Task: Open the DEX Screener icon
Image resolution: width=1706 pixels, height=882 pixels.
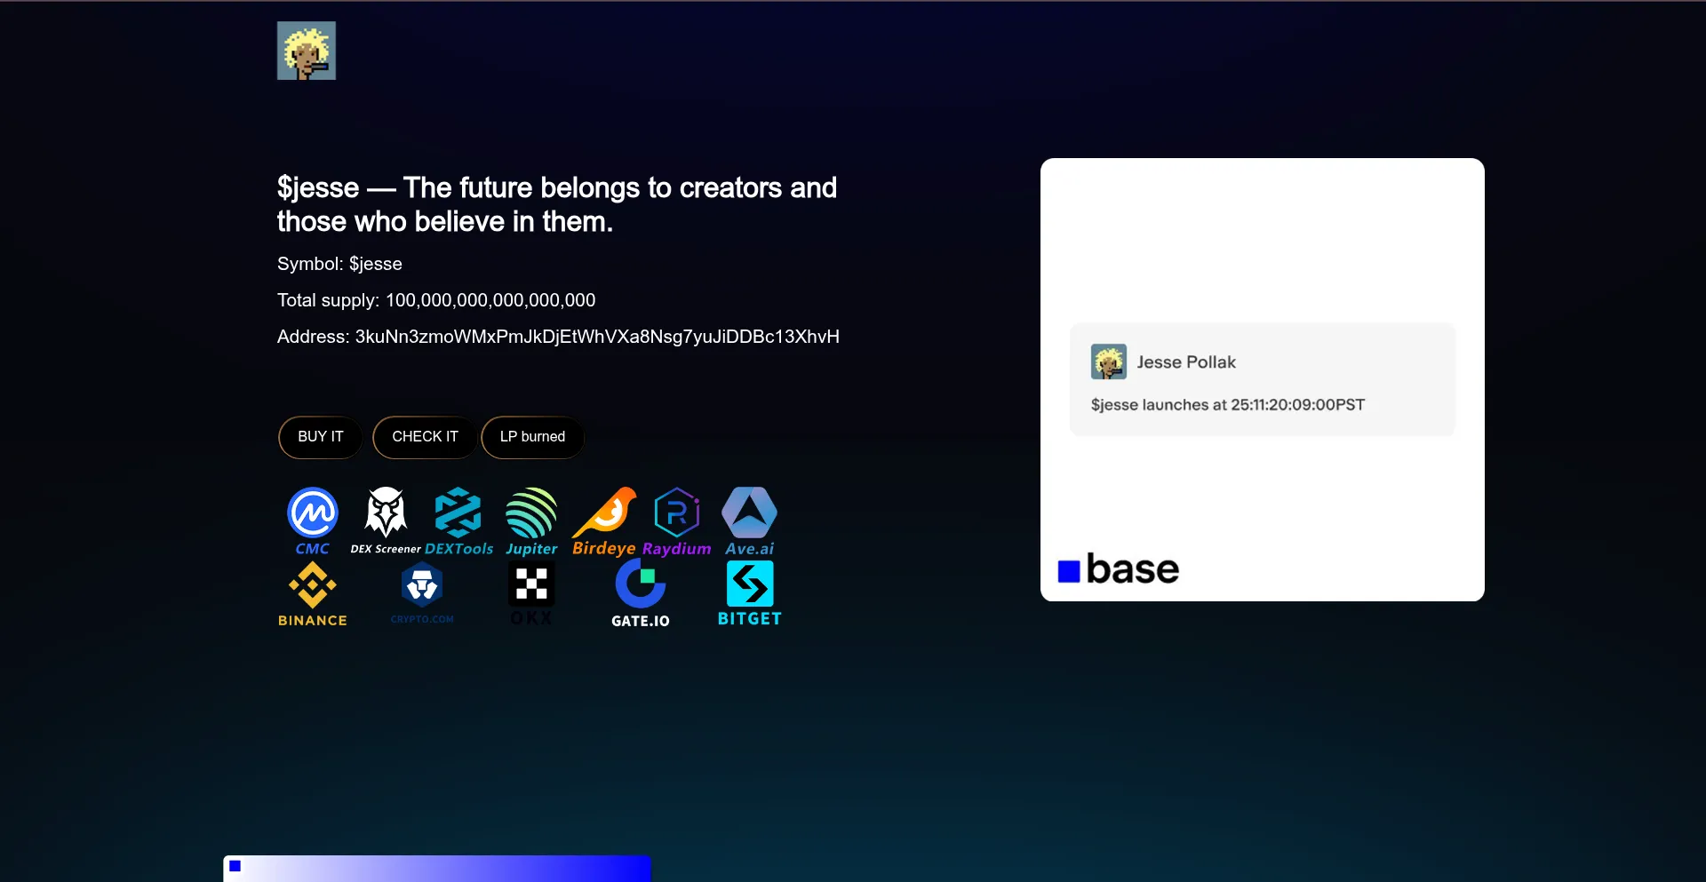Action: click(x=386, y=520)
